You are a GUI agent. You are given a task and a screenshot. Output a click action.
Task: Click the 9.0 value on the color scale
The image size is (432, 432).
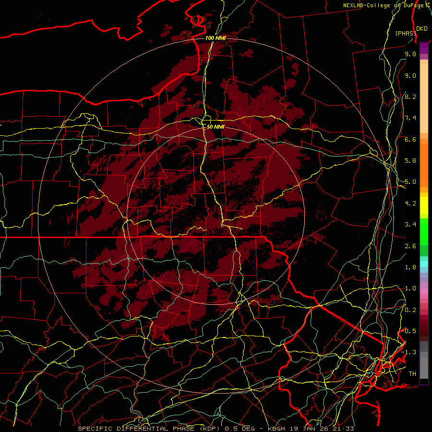410,75
